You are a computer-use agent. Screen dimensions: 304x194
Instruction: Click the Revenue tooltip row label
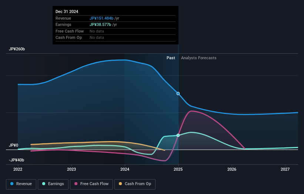63,18
